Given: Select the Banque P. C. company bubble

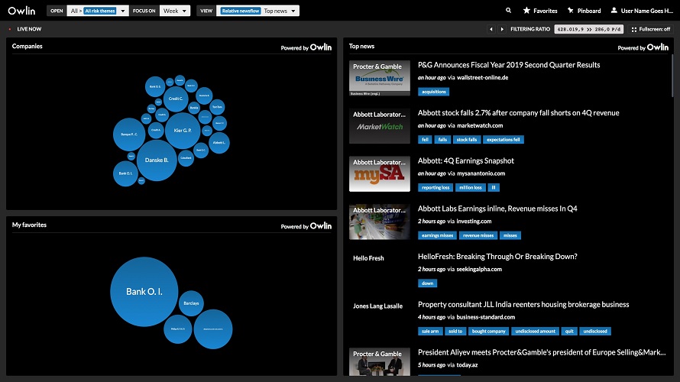Looking at the screenshot, I should point(129,134).
